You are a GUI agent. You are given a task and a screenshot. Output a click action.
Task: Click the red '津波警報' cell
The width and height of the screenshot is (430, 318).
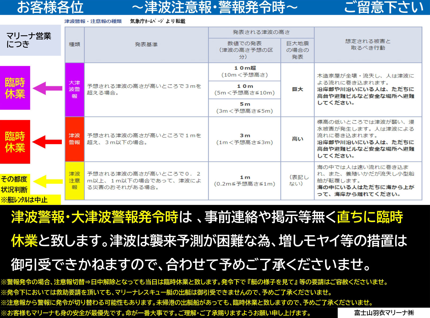coord(74,139)
